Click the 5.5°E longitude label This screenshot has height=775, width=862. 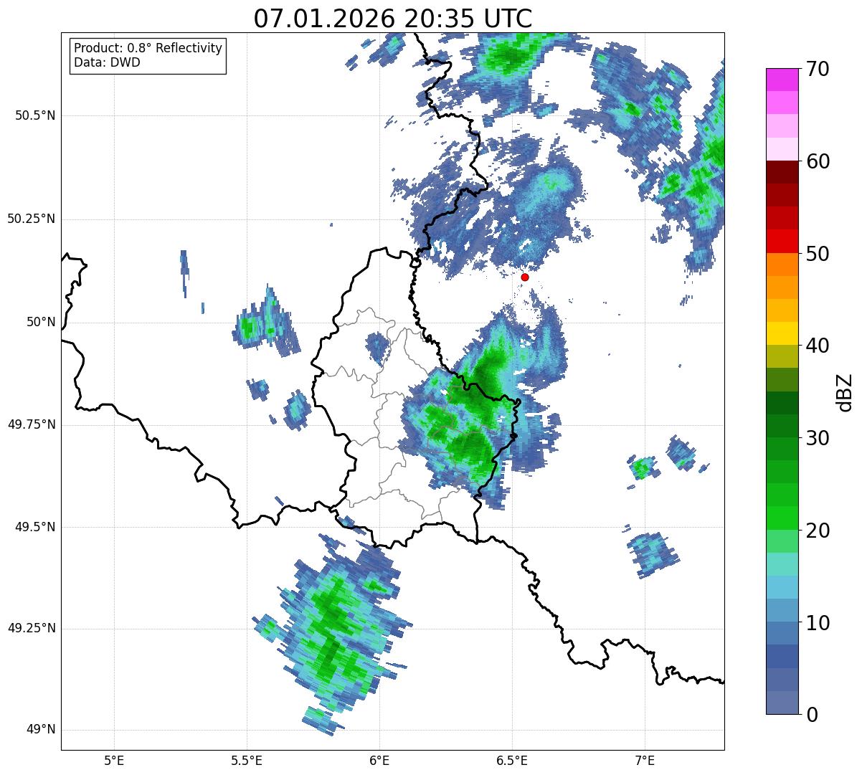247,760
